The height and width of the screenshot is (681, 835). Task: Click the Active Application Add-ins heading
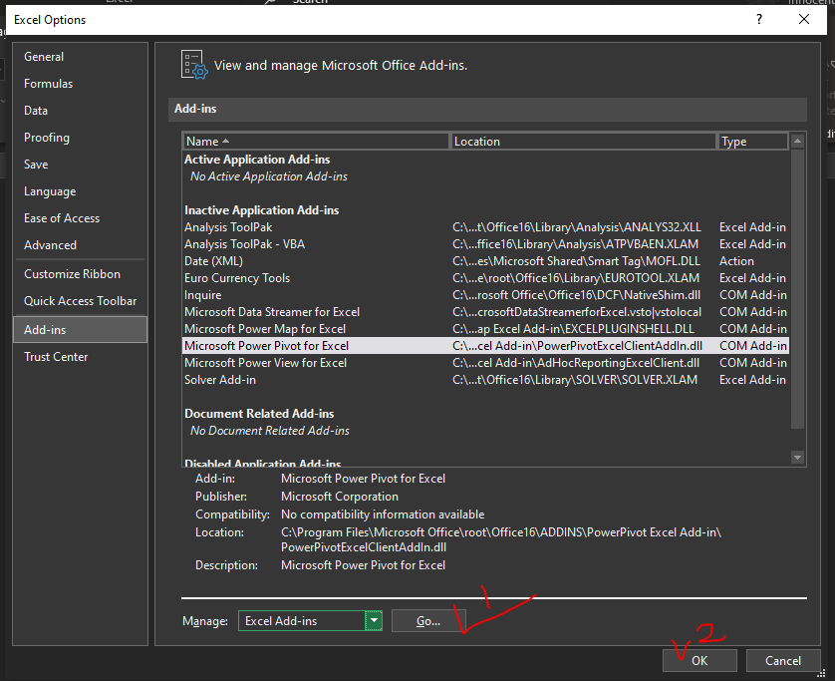(x=257, y=160)
